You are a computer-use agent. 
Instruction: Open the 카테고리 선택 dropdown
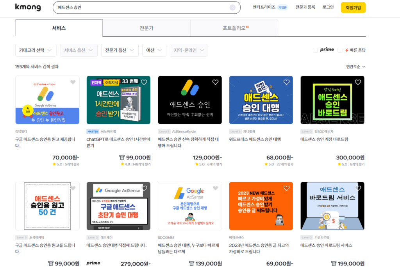35,50
